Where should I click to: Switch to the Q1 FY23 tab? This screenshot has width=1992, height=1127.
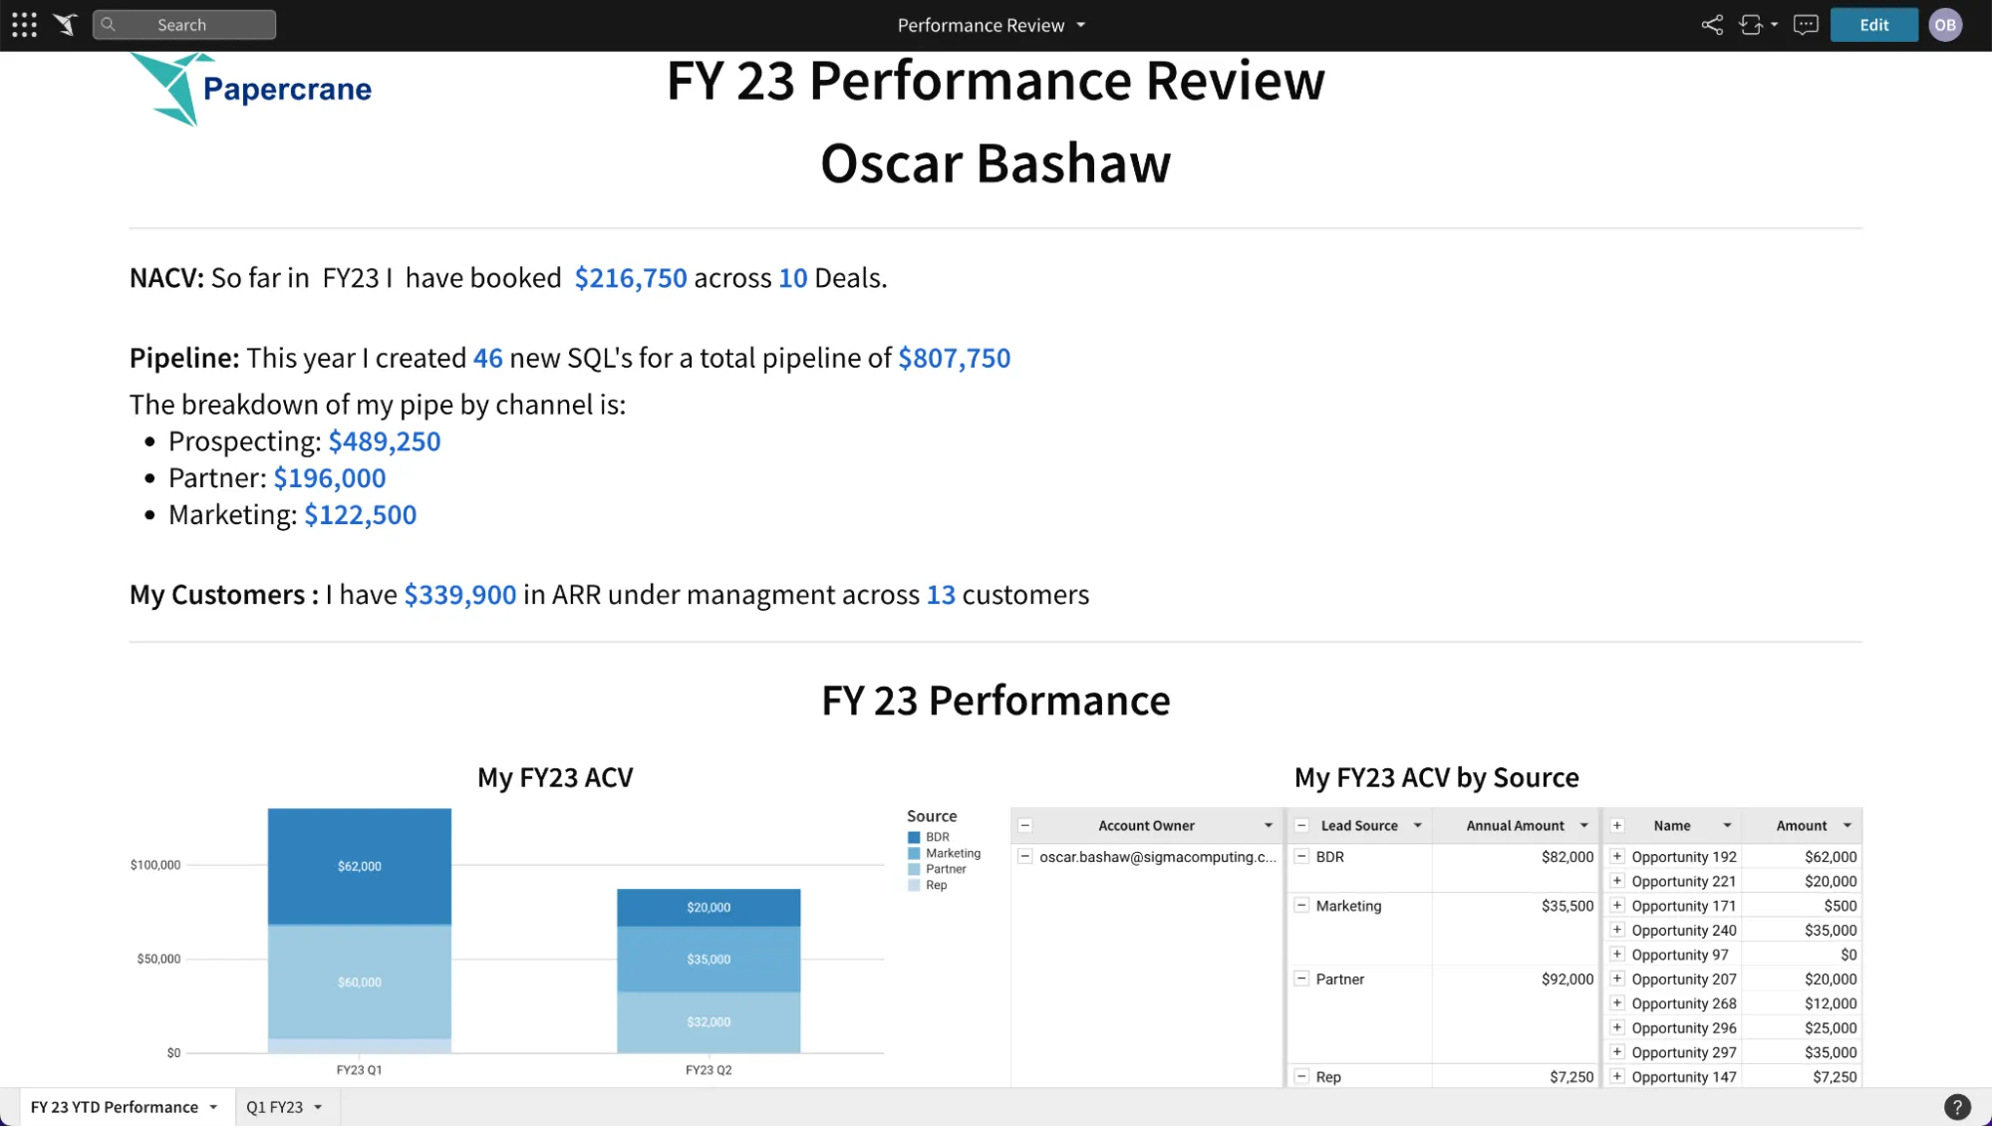click(274, 1107)
